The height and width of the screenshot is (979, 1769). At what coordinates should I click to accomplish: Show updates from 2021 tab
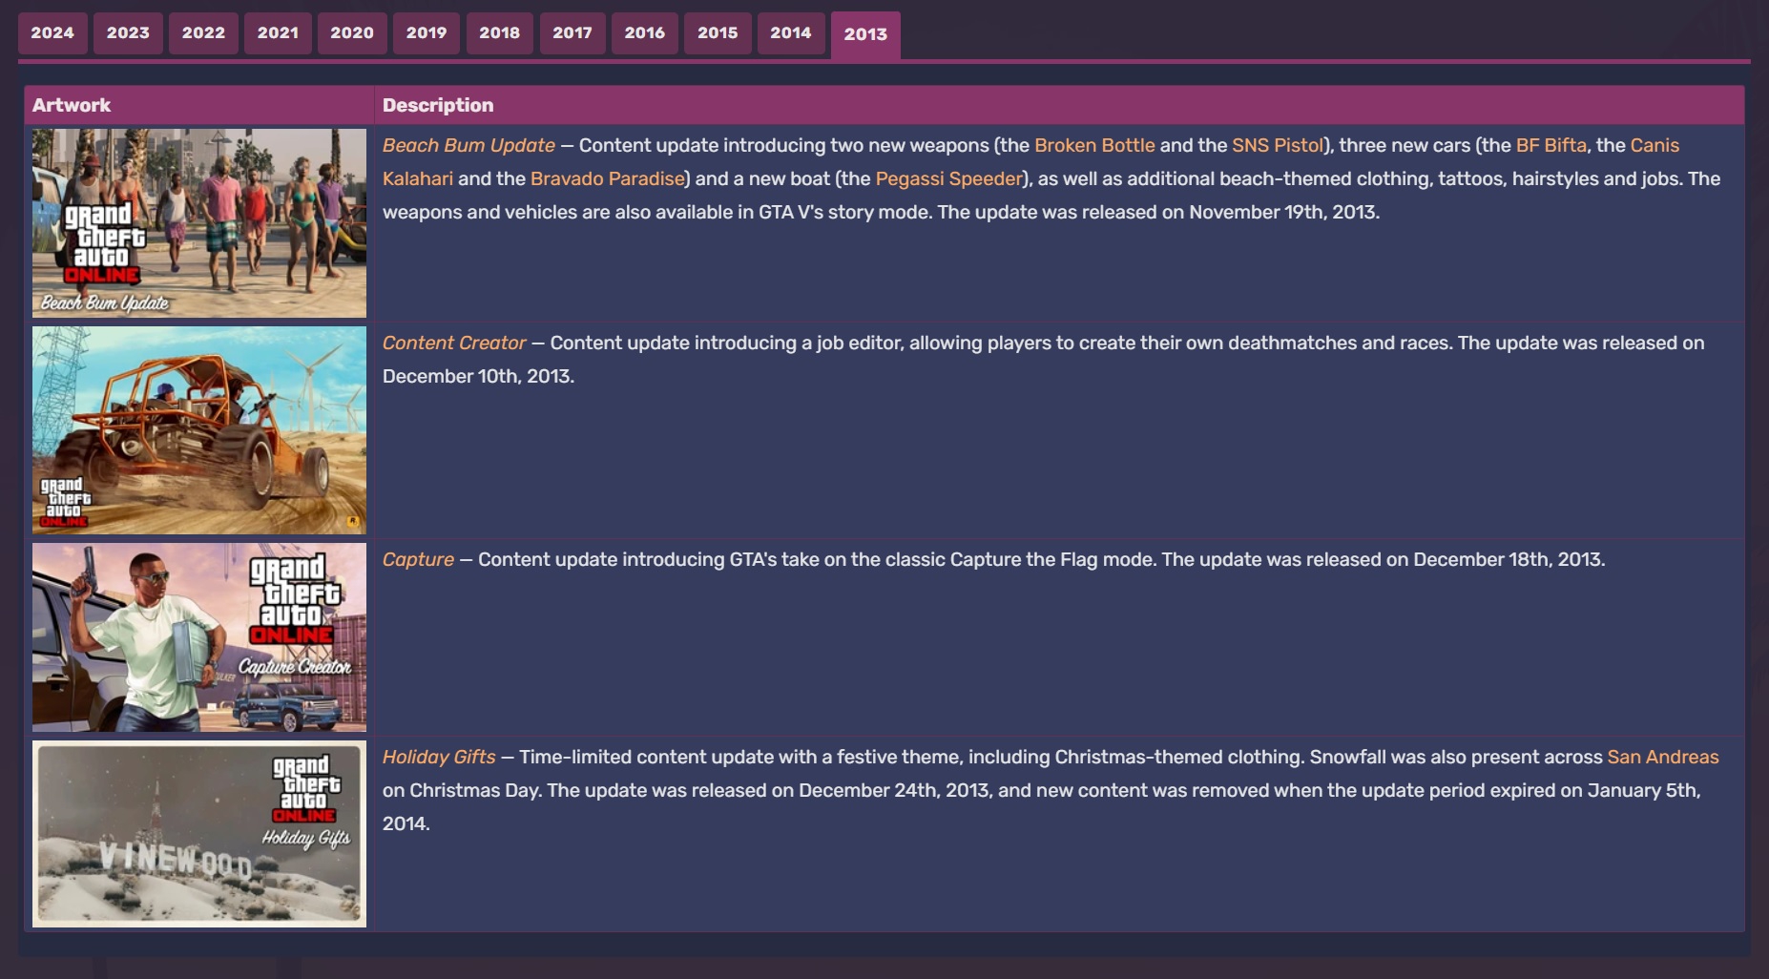coord(278,33)
